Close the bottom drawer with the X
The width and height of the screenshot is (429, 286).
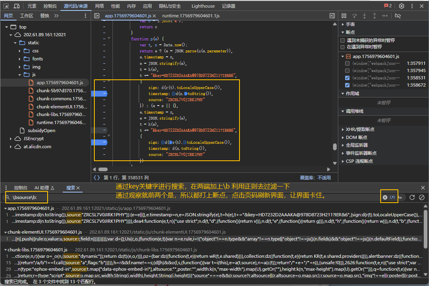[x=423, y=188]
